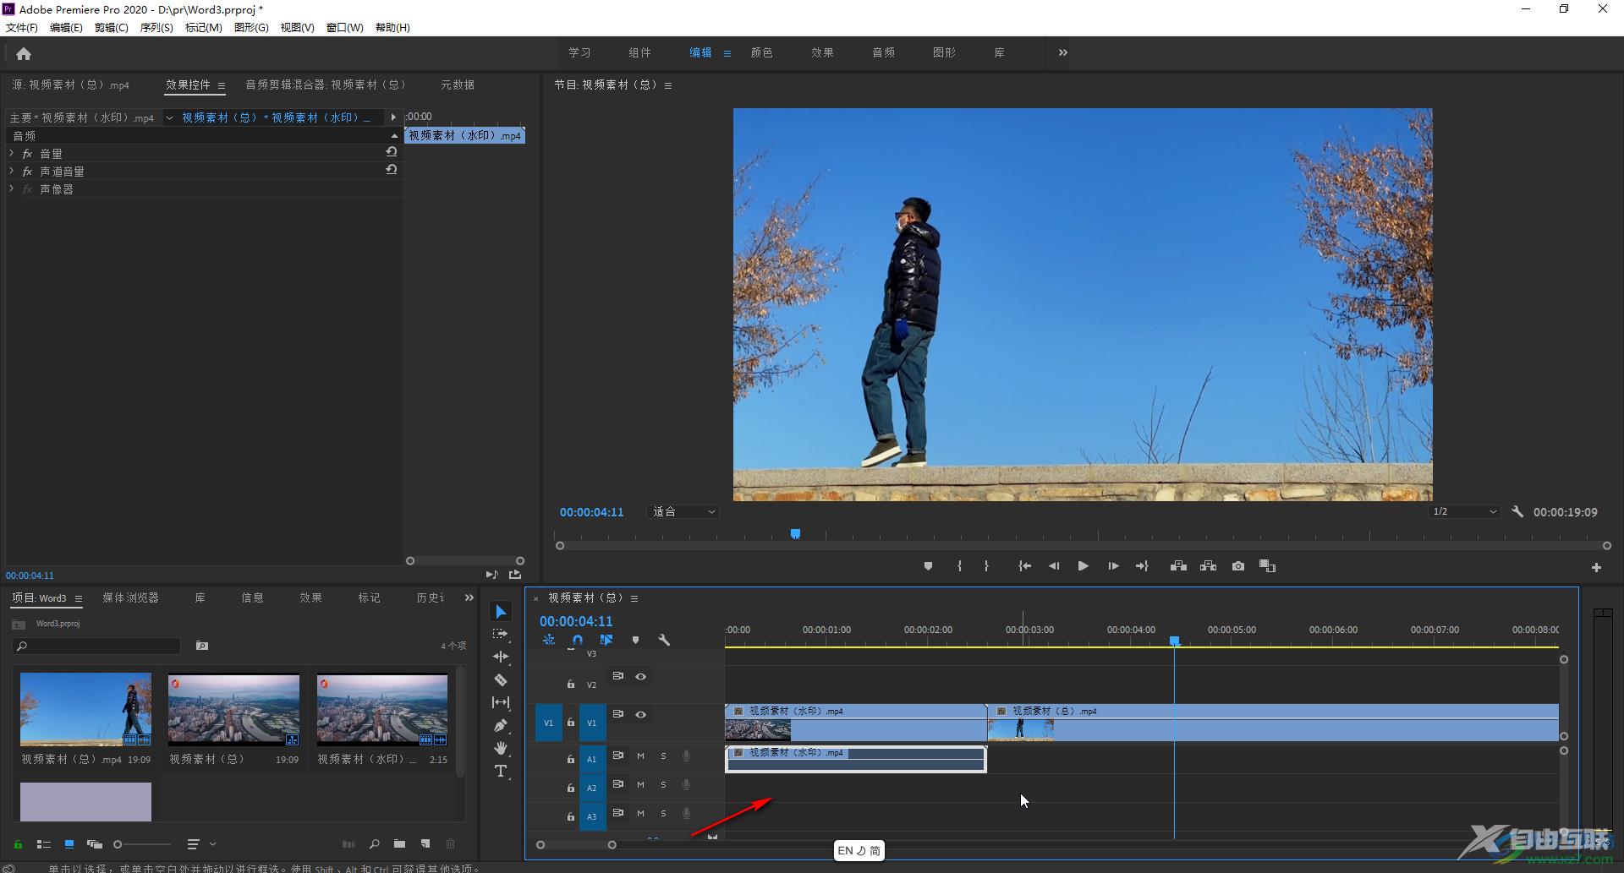This screenshot has height=873, width=1624.
Task: Export frame with camera icon
Action: pyautogui.click(x=1238, y=566)
